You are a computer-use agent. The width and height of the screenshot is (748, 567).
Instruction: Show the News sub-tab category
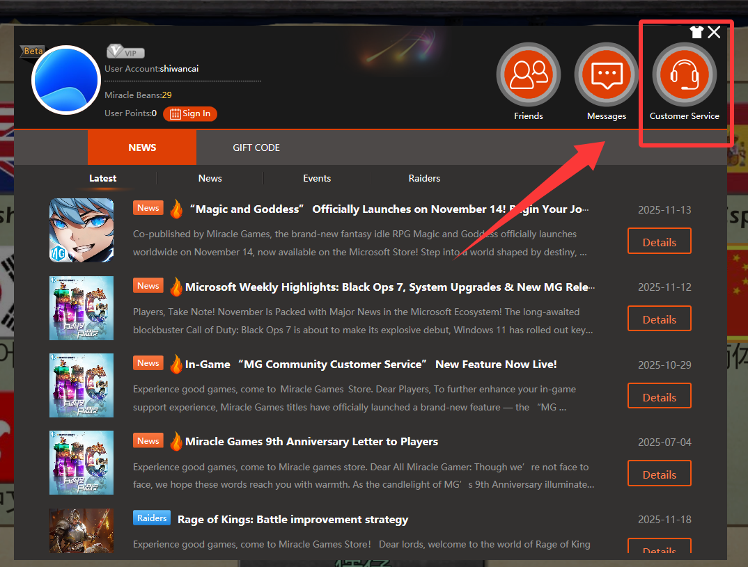(210, 178)
